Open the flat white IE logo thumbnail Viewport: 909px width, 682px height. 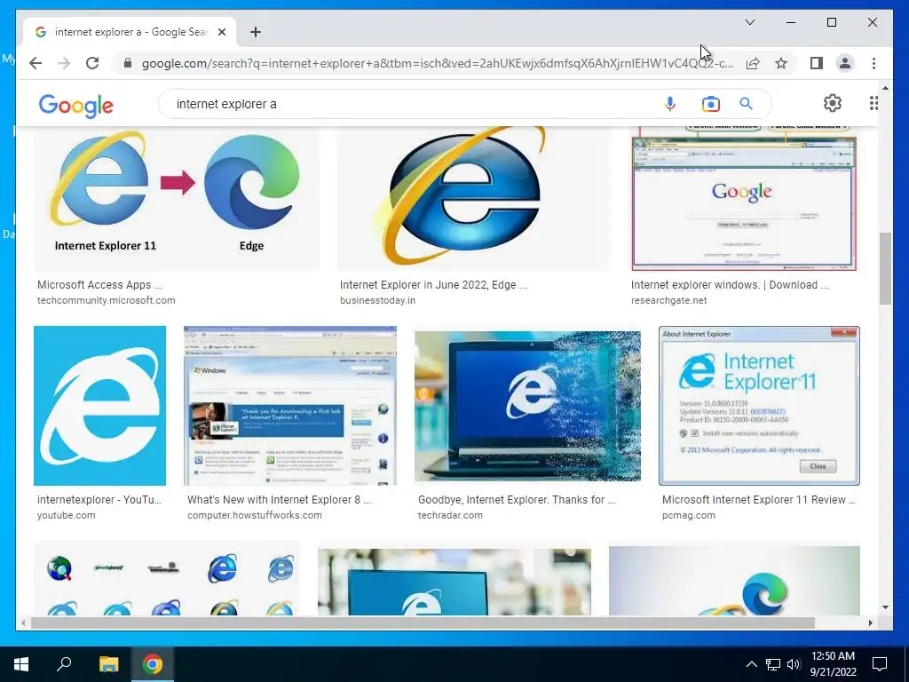tap(99, 405)
